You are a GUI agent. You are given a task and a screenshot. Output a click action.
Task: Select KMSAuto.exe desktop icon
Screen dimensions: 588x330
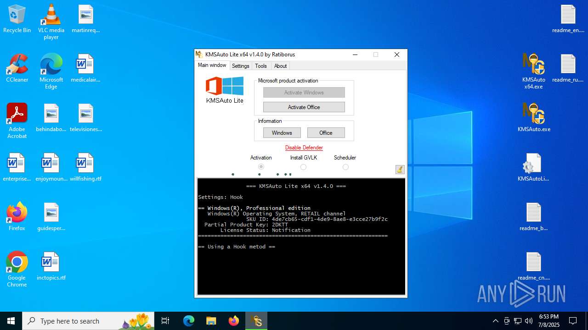click(534, 118)
